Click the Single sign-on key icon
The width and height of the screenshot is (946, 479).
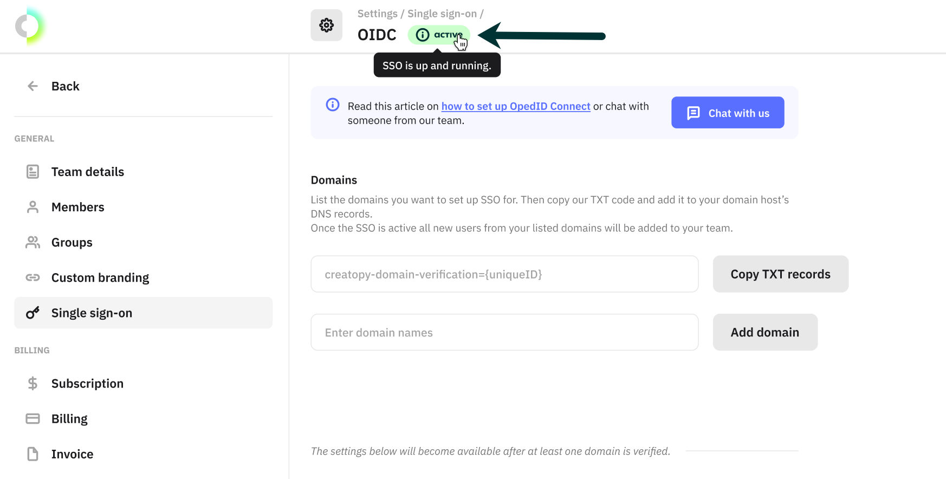(33, 313)
